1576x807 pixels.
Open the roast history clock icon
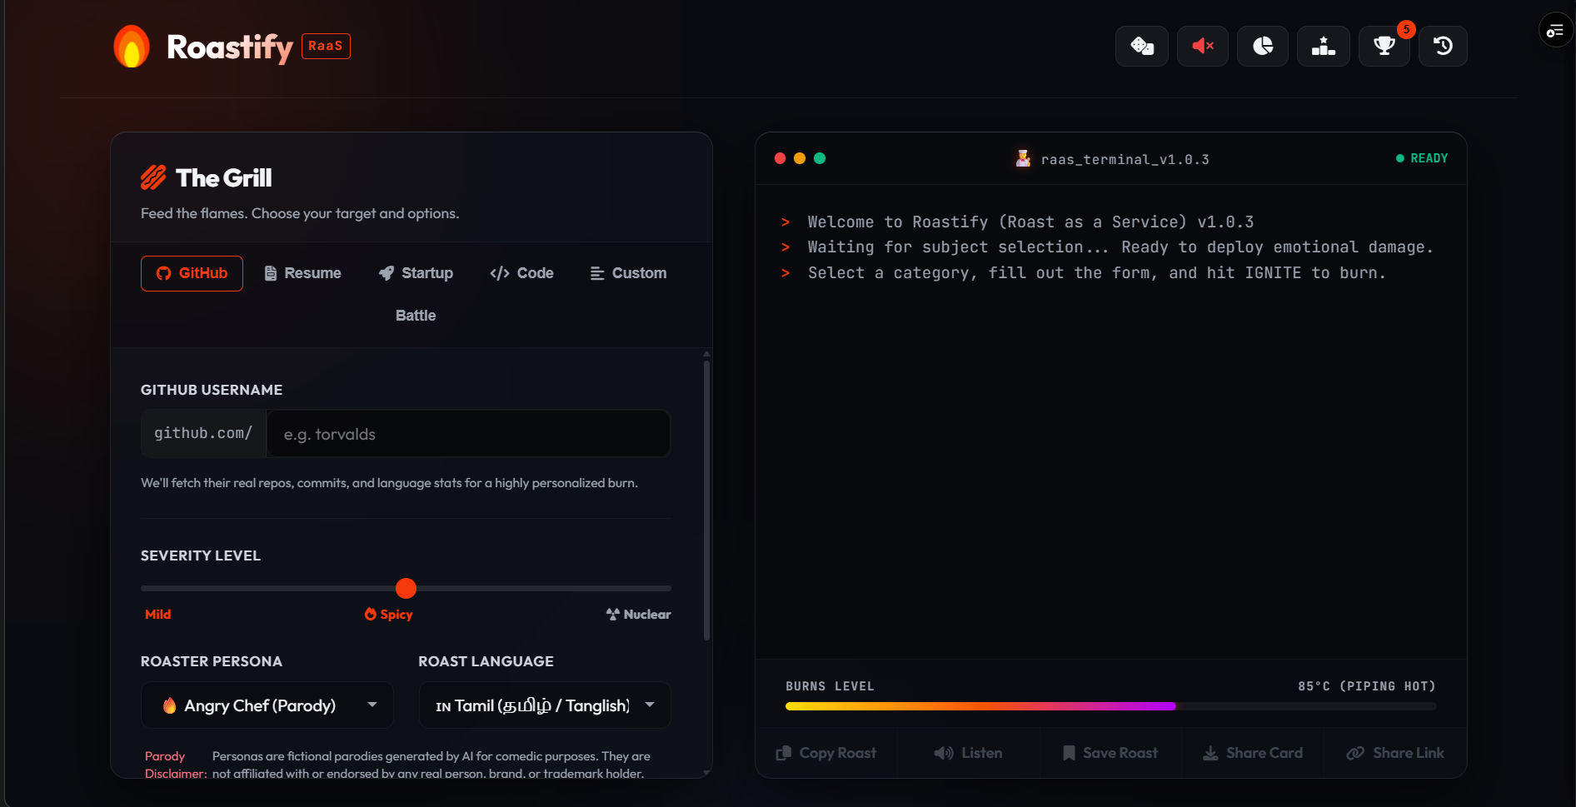[1443, 46]
